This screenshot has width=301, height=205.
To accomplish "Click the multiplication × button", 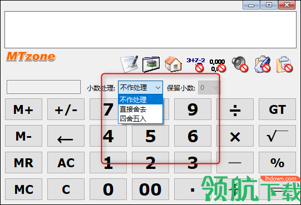I will click(x=235, y=136).
